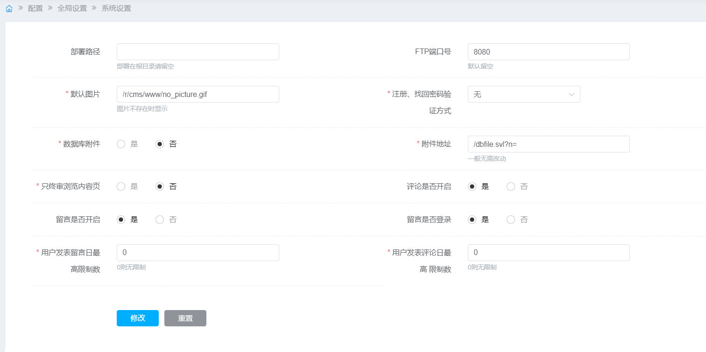Screen dimensions: 706x352
Task: Select 是 for 数据库附件
Action: tap(121, 144)
